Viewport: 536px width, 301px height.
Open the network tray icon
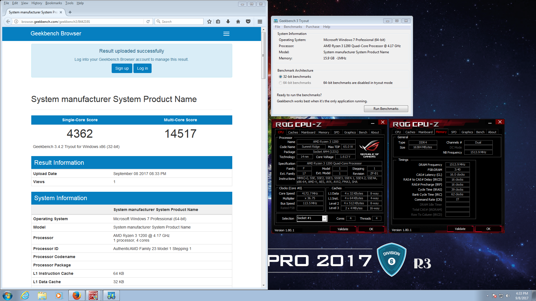click(501, 296)
